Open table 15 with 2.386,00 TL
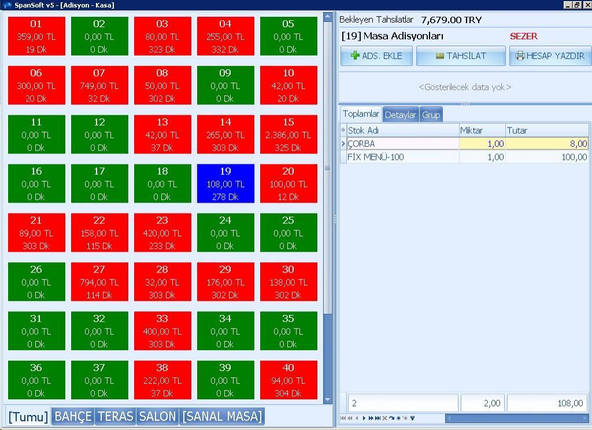The height and width of the screenshot is (430, 592). (x=288, y=134)
